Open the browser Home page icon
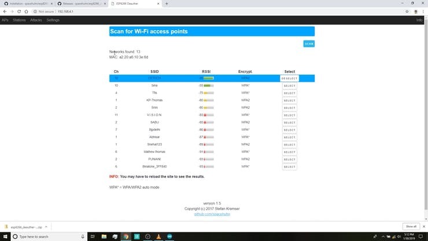This screenshot has height=241, width=428. 26,12
